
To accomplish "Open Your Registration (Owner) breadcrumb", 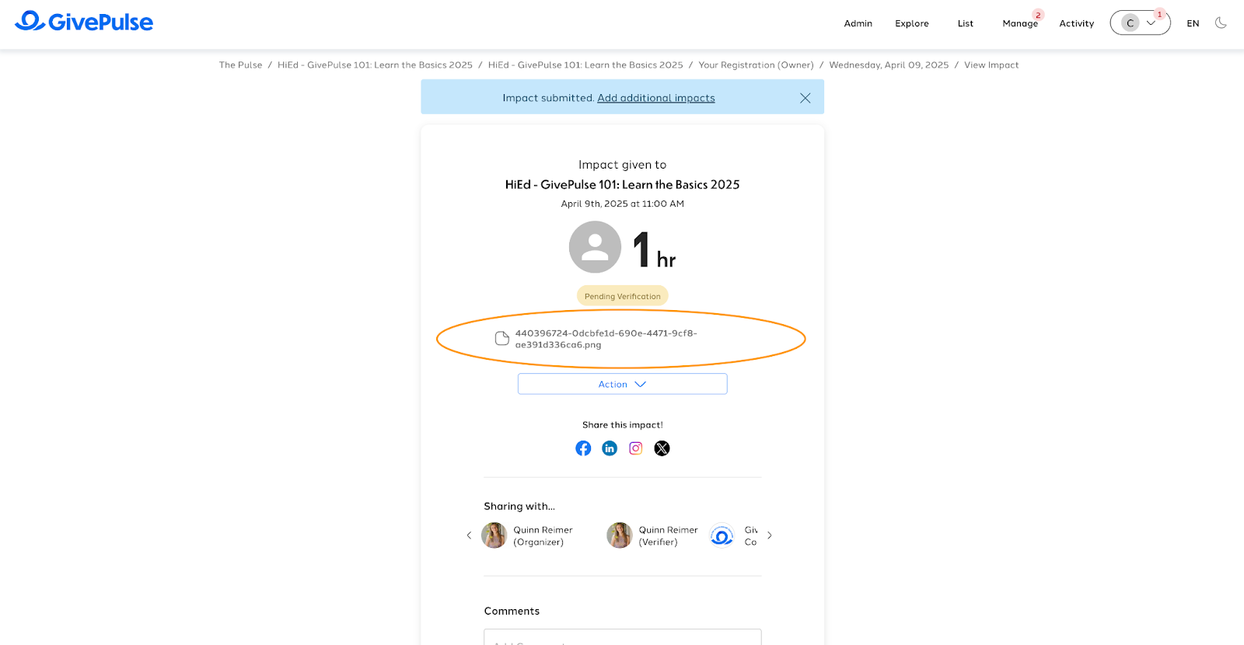I will click(x=756, y=65).
